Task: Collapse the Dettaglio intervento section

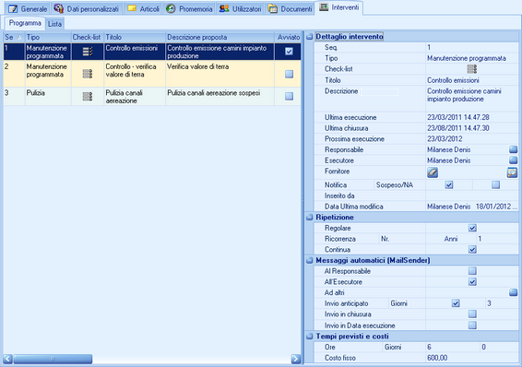Action: click(310, 37)
